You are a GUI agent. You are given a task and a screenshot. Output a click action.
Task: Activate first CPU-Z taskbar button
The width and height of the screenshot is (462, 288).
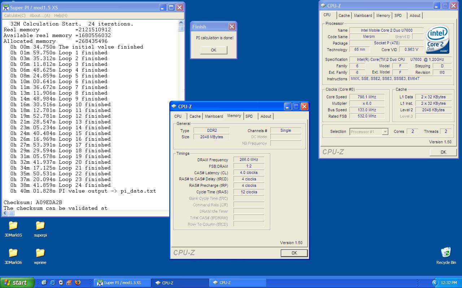[179, 283]
